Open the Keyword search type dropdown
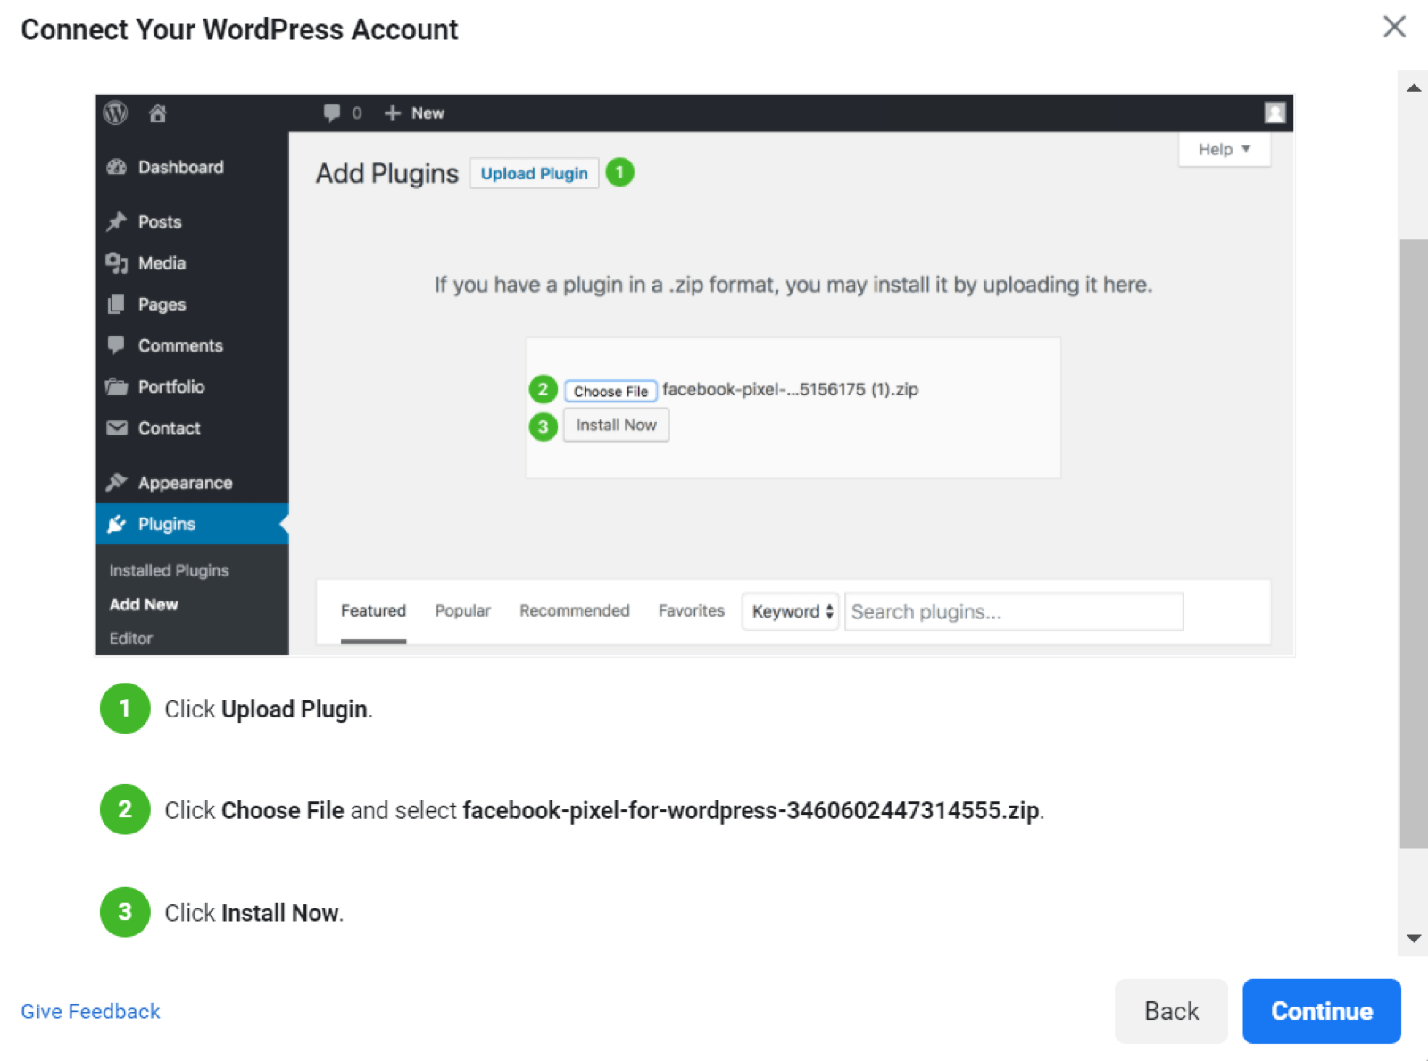The width and height of the screenshot is (1428, 1061). (x=791, y=612)
